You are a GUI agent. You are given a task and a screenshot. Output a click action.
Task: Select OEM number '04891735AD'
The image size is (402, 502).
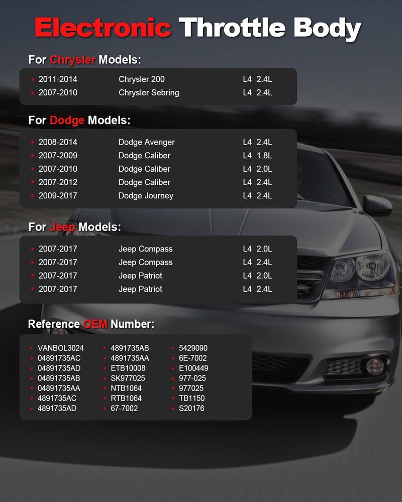[x=59, y=368]
